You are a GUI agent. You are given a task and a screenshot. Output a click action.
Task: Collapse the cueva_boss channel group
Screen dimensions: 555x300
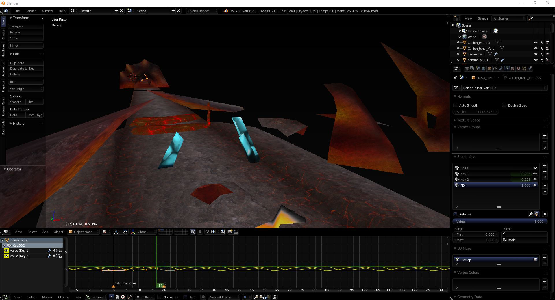pos(3,240)
